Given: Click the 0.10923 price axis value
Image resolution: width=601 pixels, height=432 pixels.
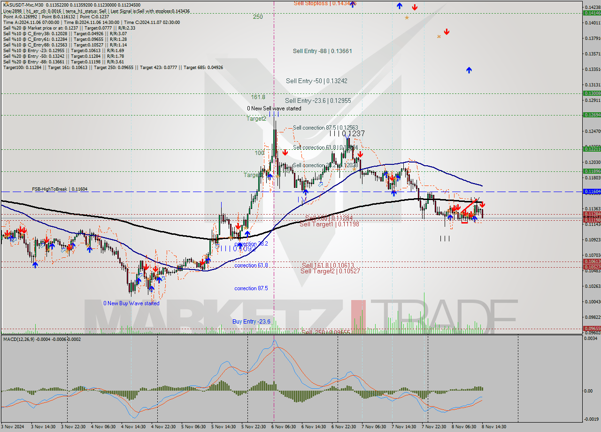Looking at the screenshot, I should 592,239.
